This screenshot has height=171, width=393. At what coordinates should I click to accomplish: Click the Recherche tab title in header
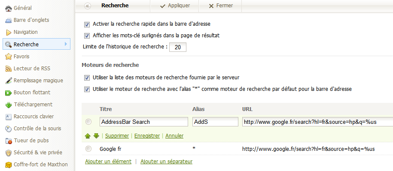(115, 5)
